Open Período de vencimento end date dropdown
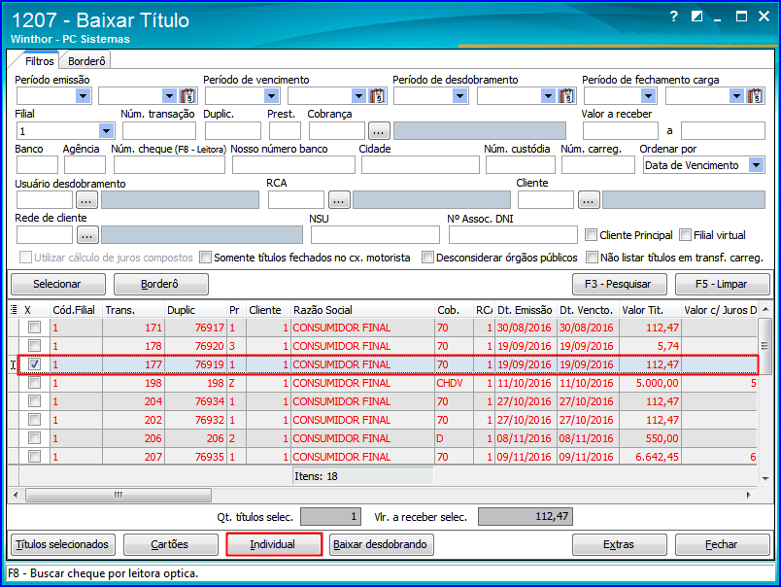Image resolution: width=781 pixels, height=587 pixels. (x=358, y=95)
